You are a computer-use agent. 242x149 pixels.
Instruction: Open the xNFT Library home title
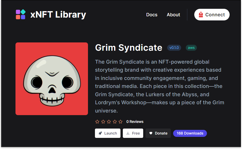pyautogui.click(x=58, y=14)
